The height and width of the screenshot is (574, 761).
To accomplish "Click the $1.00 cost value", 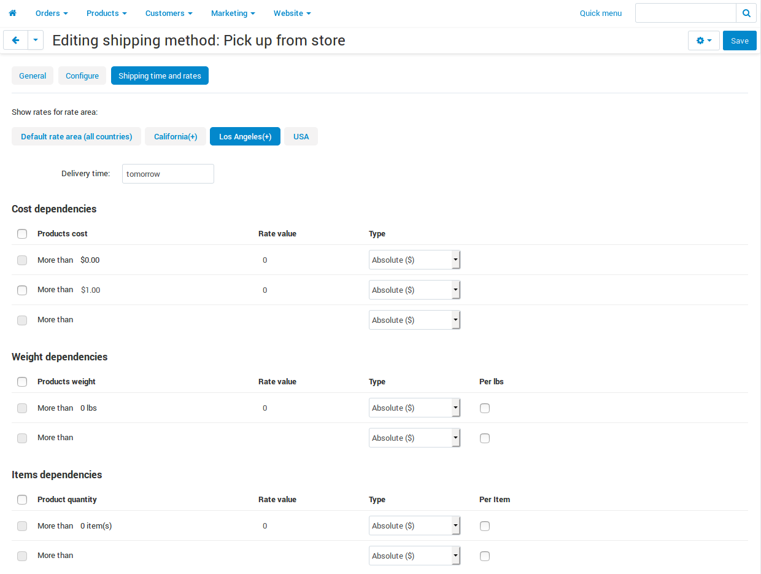I will pos(90,290).
